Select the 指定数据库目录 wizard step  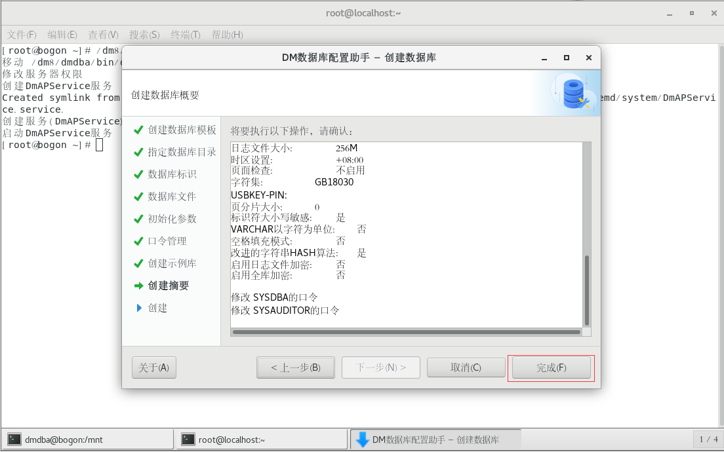pyautogui.click(x=182, y=152)
